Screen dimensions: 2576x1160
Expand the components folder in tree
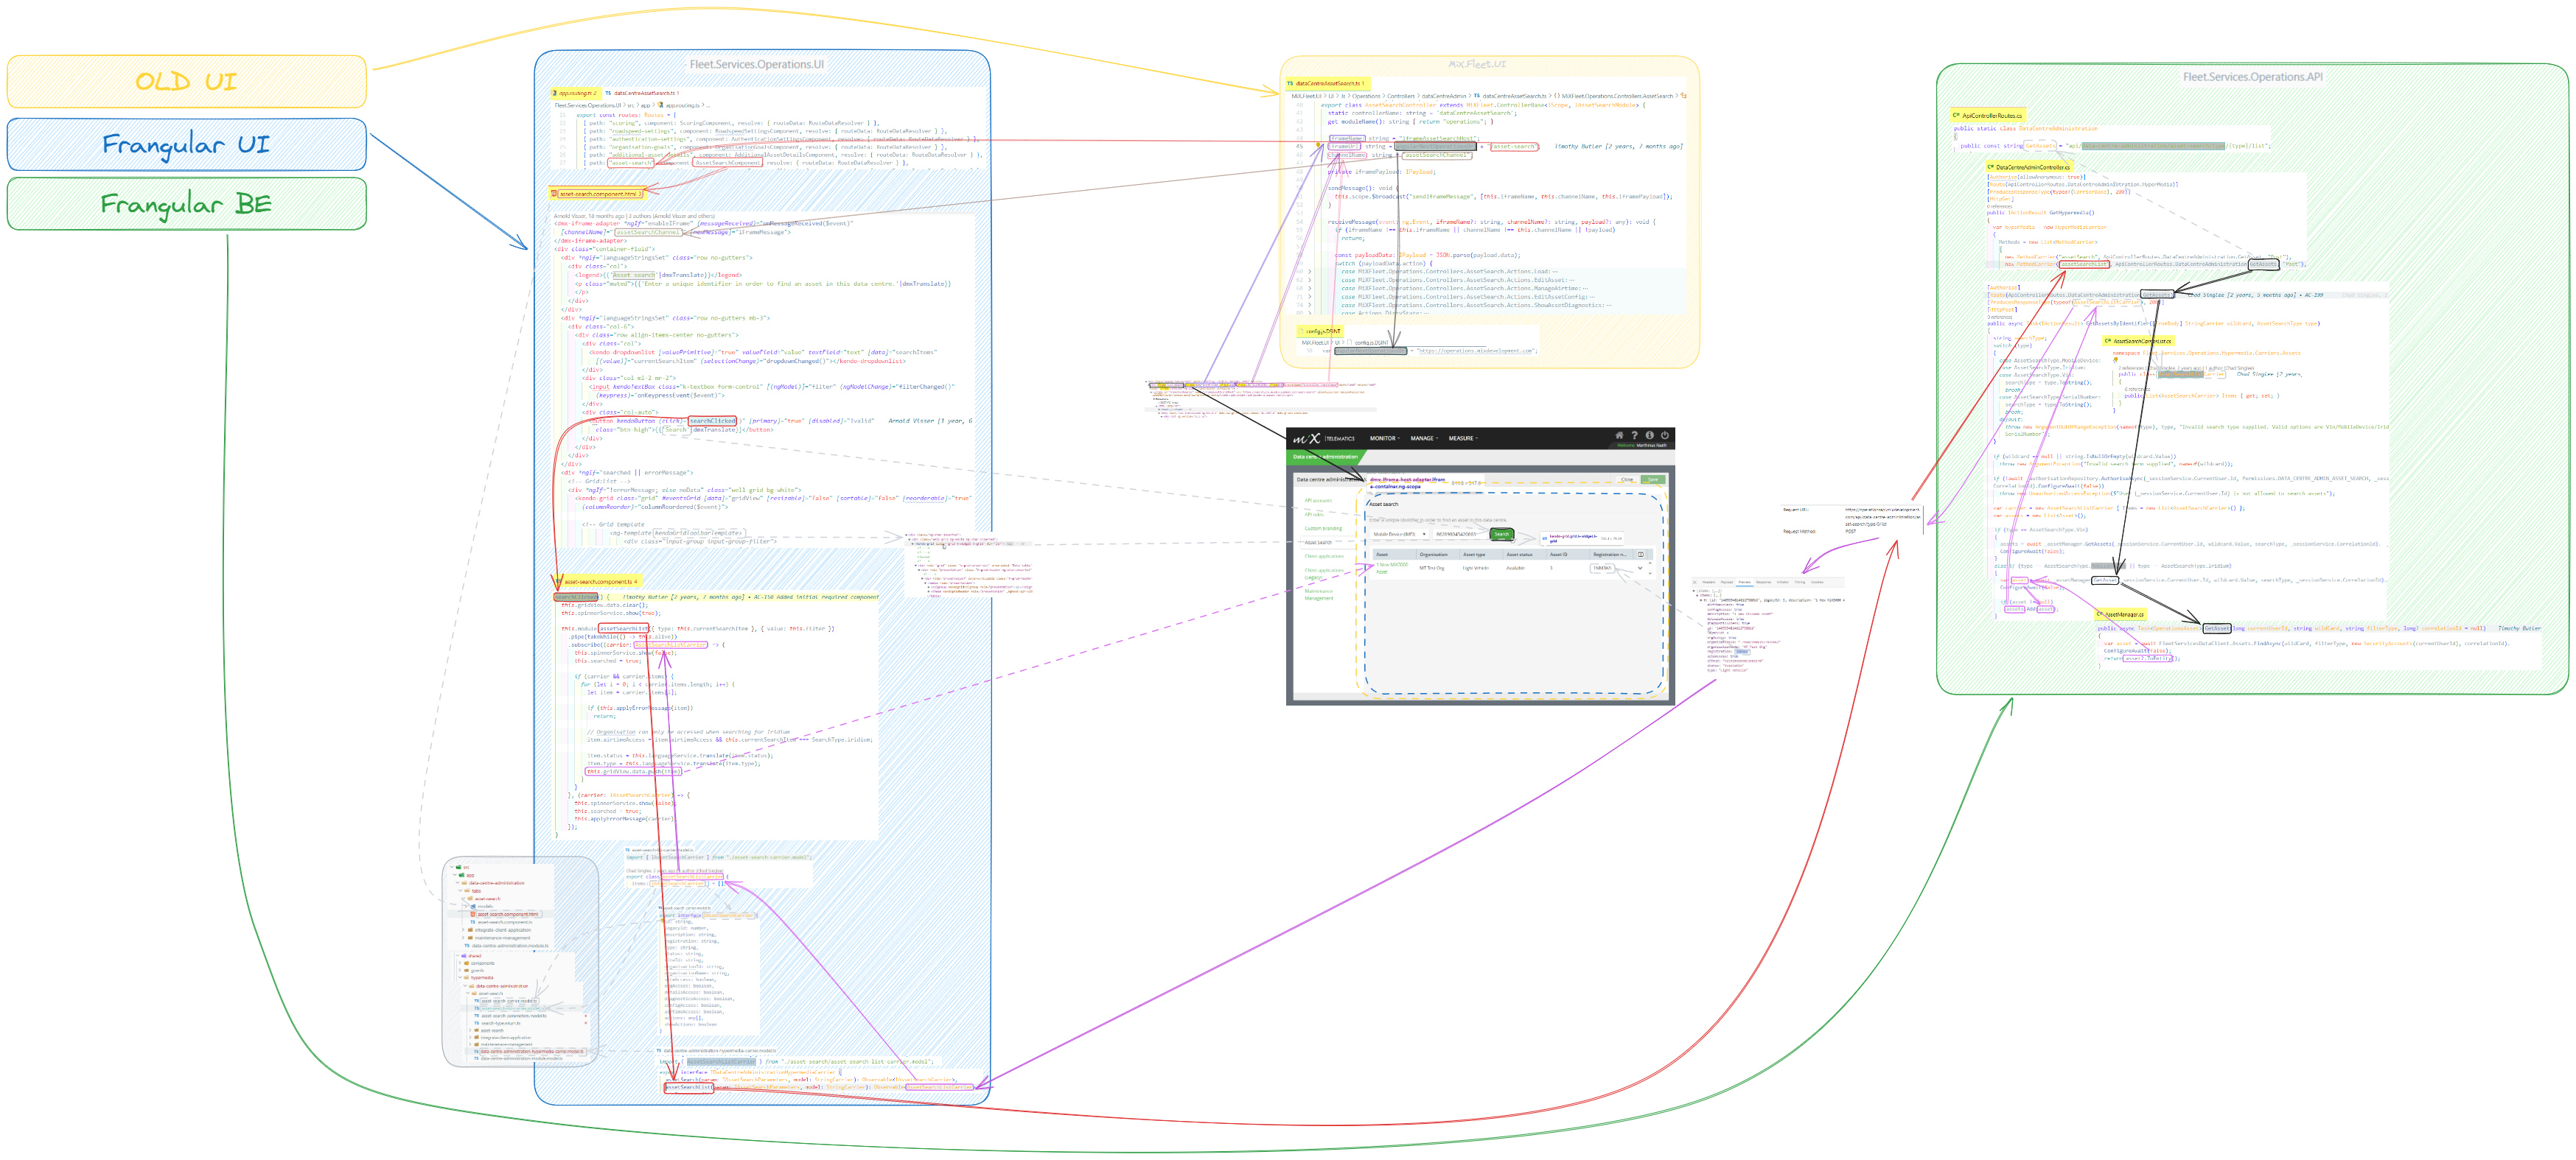[x=460, y=964]
